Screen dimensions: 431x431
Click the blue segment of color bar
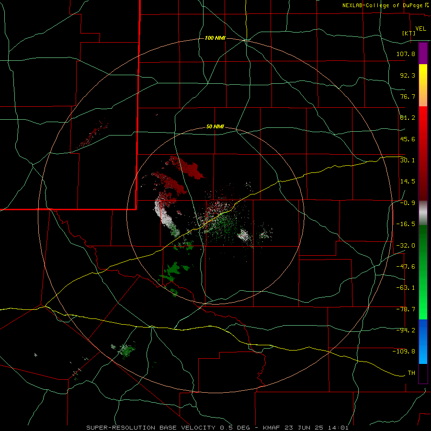tap(423, 341)
